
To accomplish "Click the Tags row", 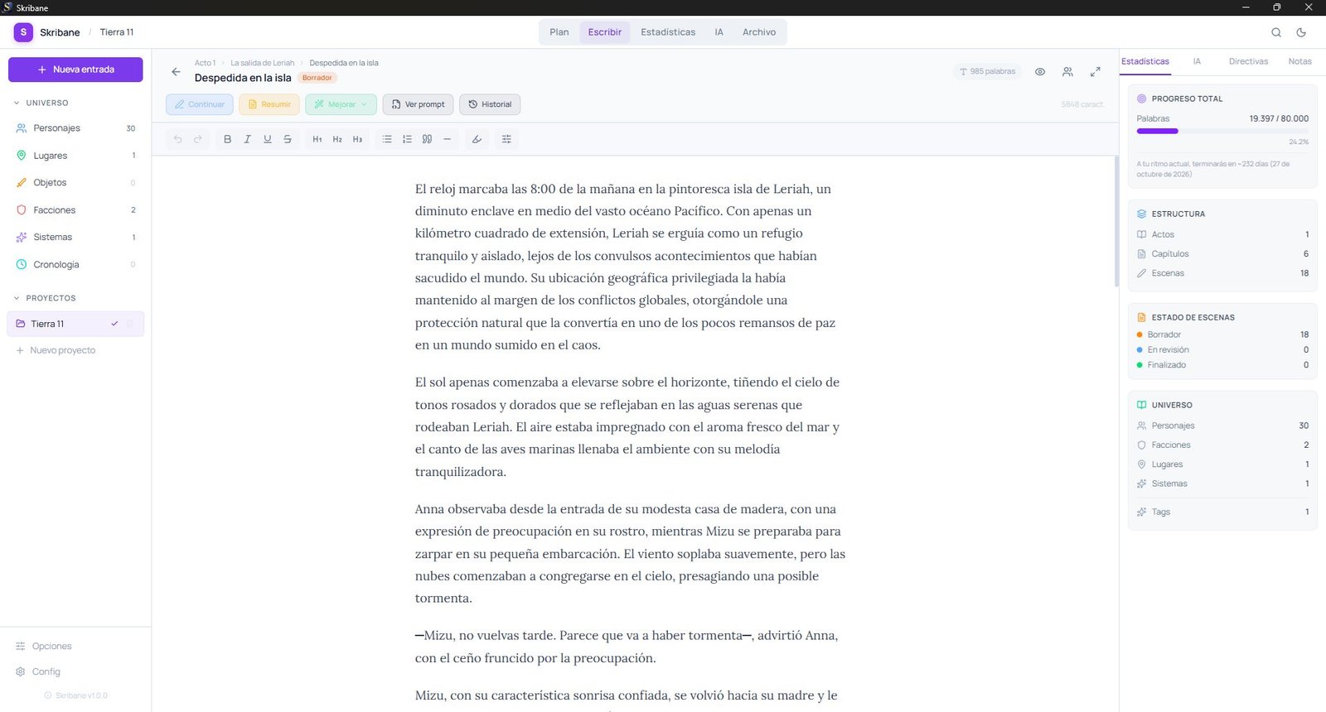I will click(1222, 512).
